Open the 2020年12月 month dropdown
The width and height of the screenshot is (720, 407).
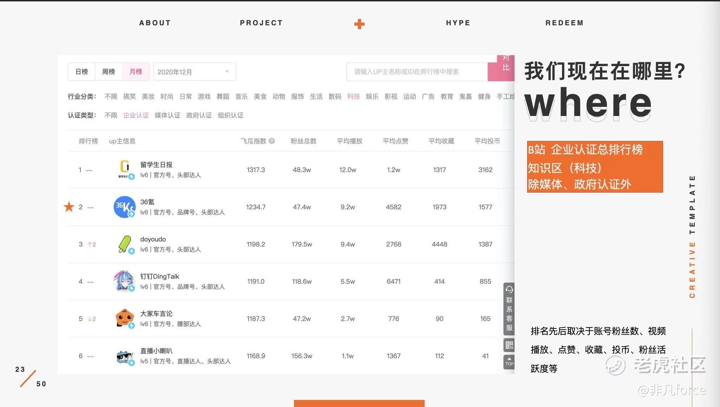point(195,72)
